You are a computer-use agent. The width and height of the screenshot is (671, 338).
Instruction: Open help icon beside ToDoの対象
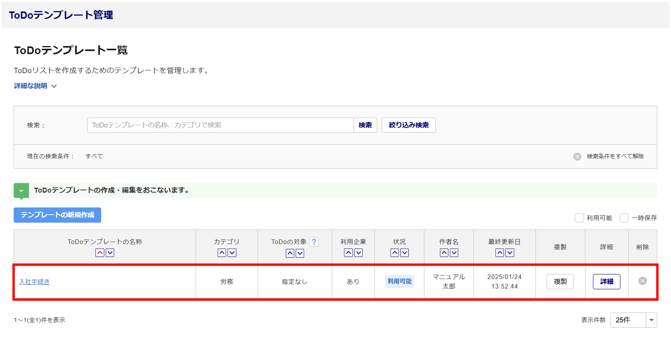(x=314, y=242)
